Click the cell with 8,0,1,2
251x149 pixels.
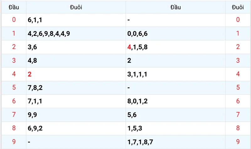(x=138, y=101)
